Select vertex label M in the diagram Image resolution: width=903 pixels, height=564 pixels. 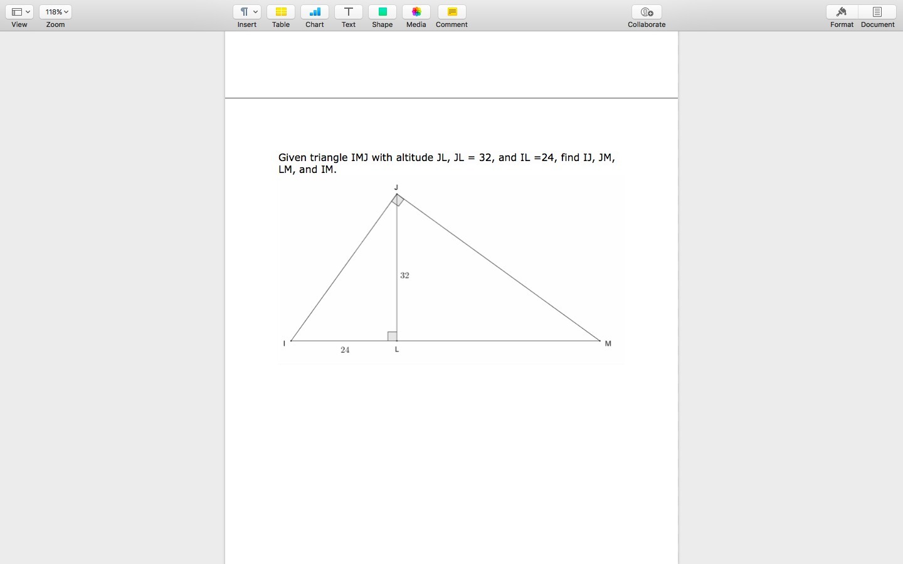click(x=608, y=343)
